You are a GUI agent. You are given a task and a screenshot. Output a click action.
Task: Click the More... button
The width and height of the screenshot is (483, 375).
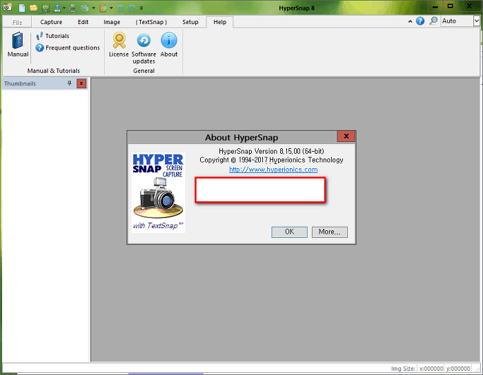click(330, 232)
